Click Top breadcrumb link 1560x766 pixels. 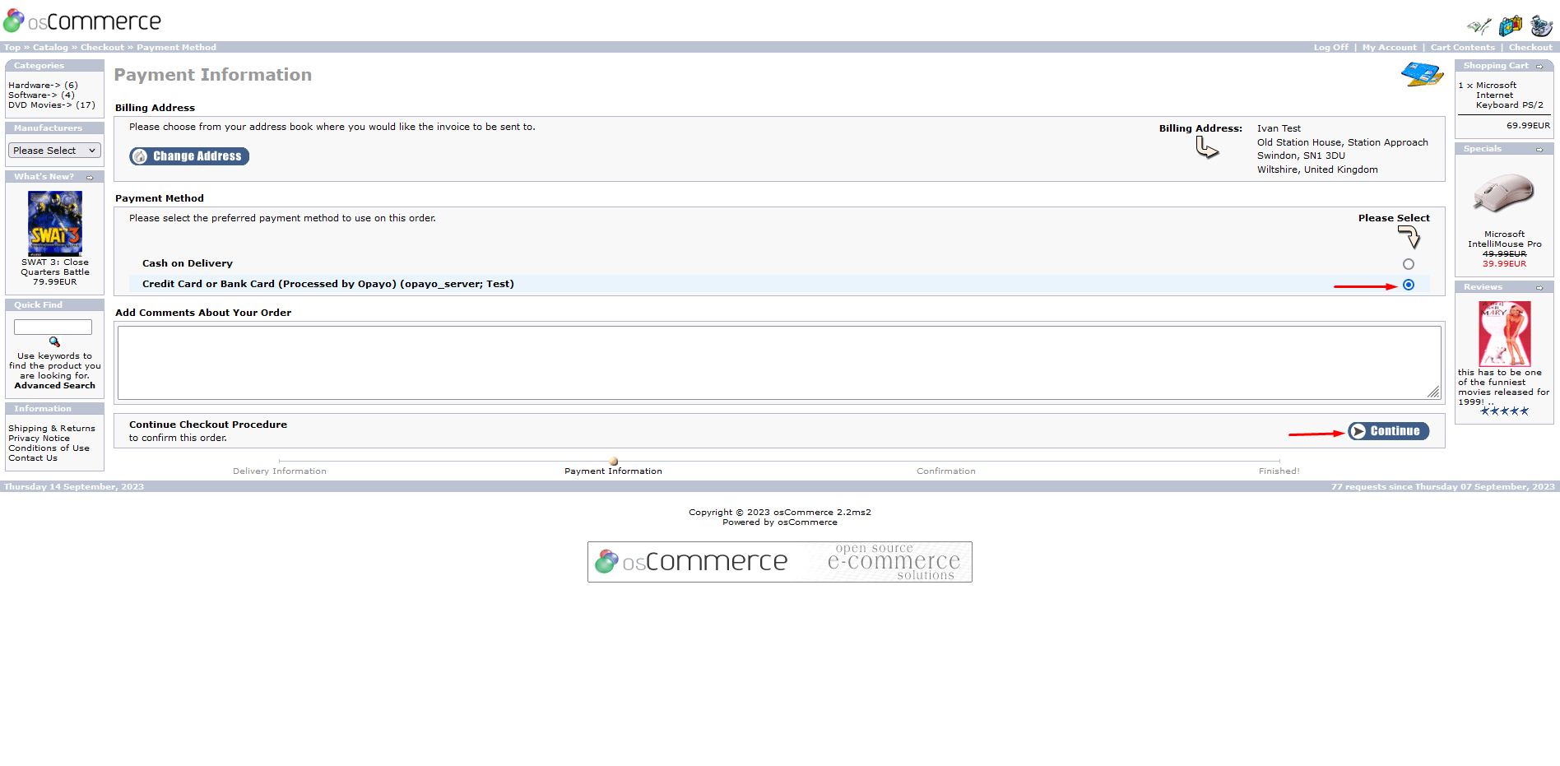12,48
